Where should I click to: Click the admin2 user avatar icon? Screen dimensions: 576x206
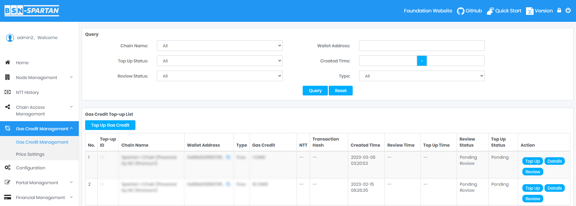pos(10,38)
